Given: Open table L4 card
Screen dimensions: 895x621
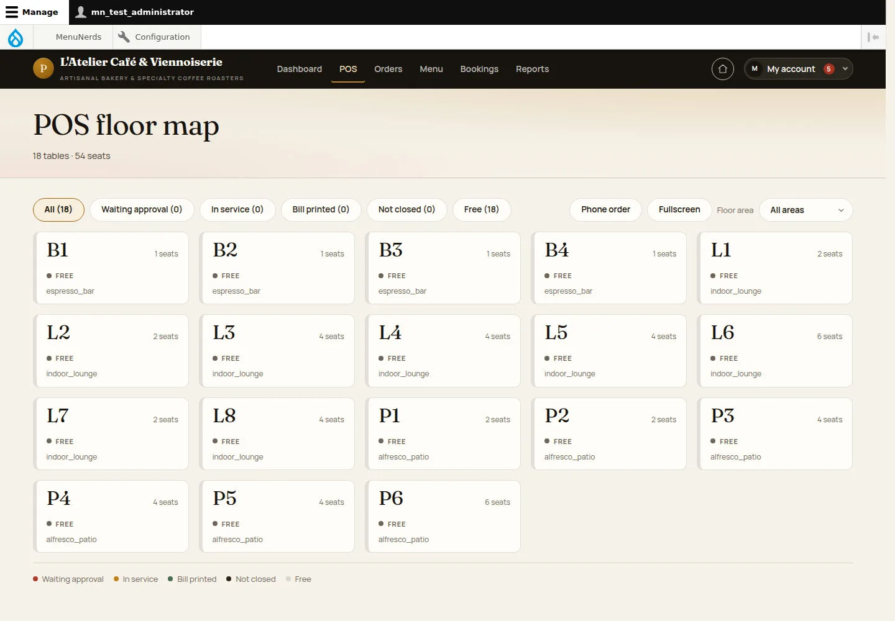Looking at the screenshot, I should pos(443,351).
